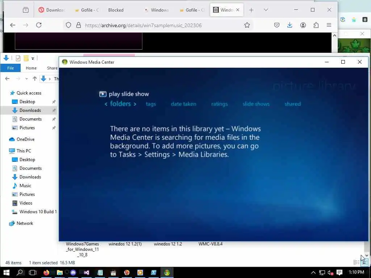Click the play slide show icon

pos(103,94)
